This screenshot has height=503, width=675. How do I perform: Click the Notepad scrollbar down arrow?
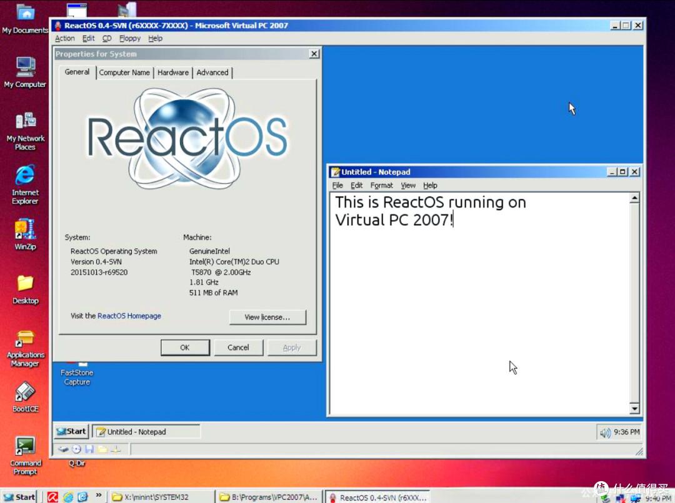click(x=634, y=409)
